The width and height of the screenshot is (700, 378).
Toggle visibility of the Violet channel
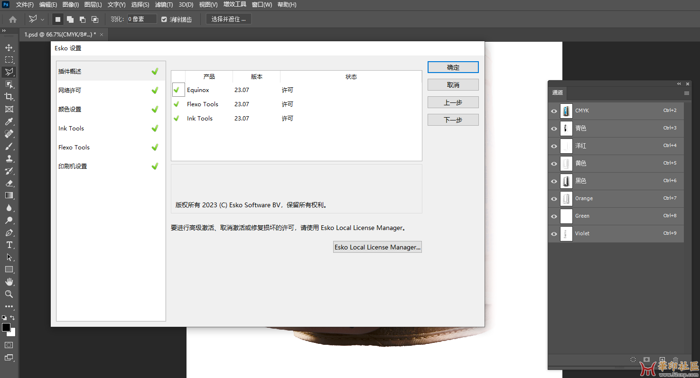(554, 234)
